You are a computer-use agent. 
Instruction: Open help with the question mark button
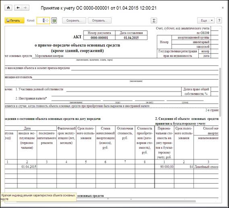219,21
